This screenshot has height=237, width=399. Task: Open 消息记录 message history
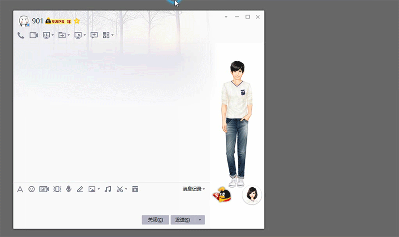[194, 189]
